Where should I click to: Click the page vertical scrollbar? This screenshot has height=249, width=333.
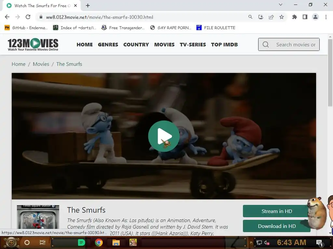(330, 73)
